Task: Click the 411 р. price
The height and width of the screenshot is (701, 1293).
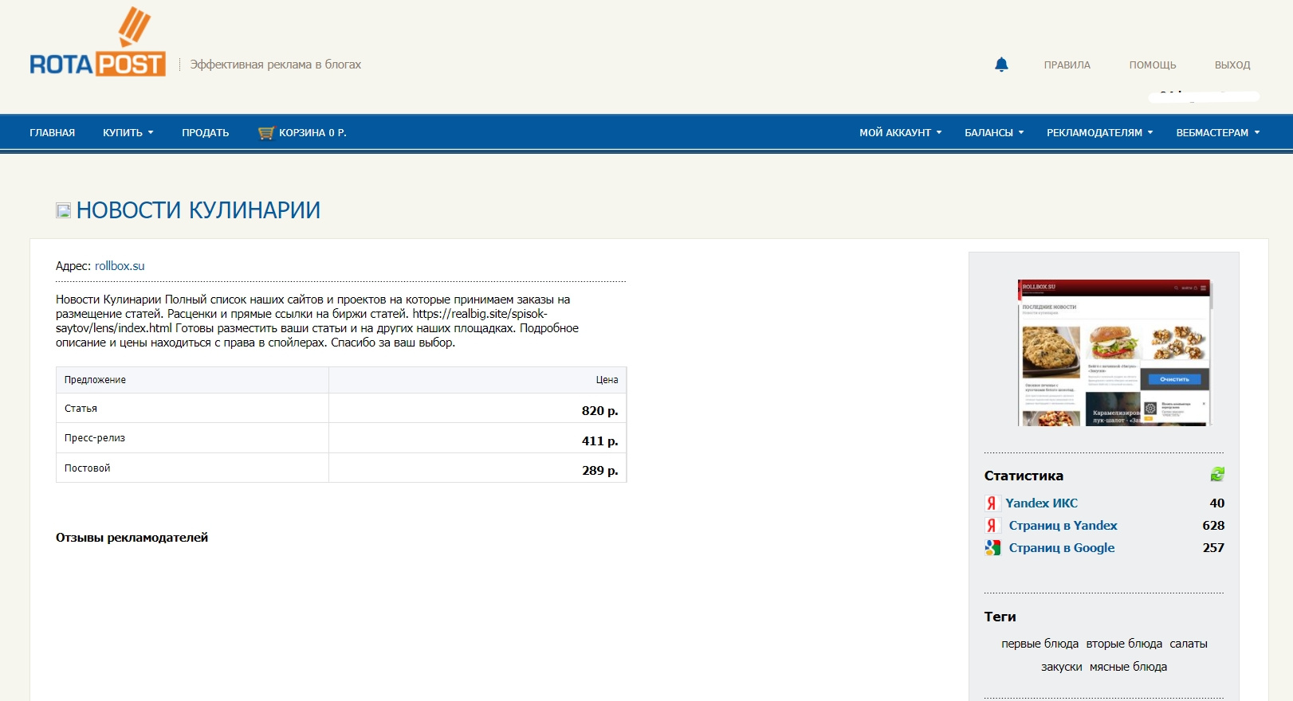Action: [x=599, y=441]
